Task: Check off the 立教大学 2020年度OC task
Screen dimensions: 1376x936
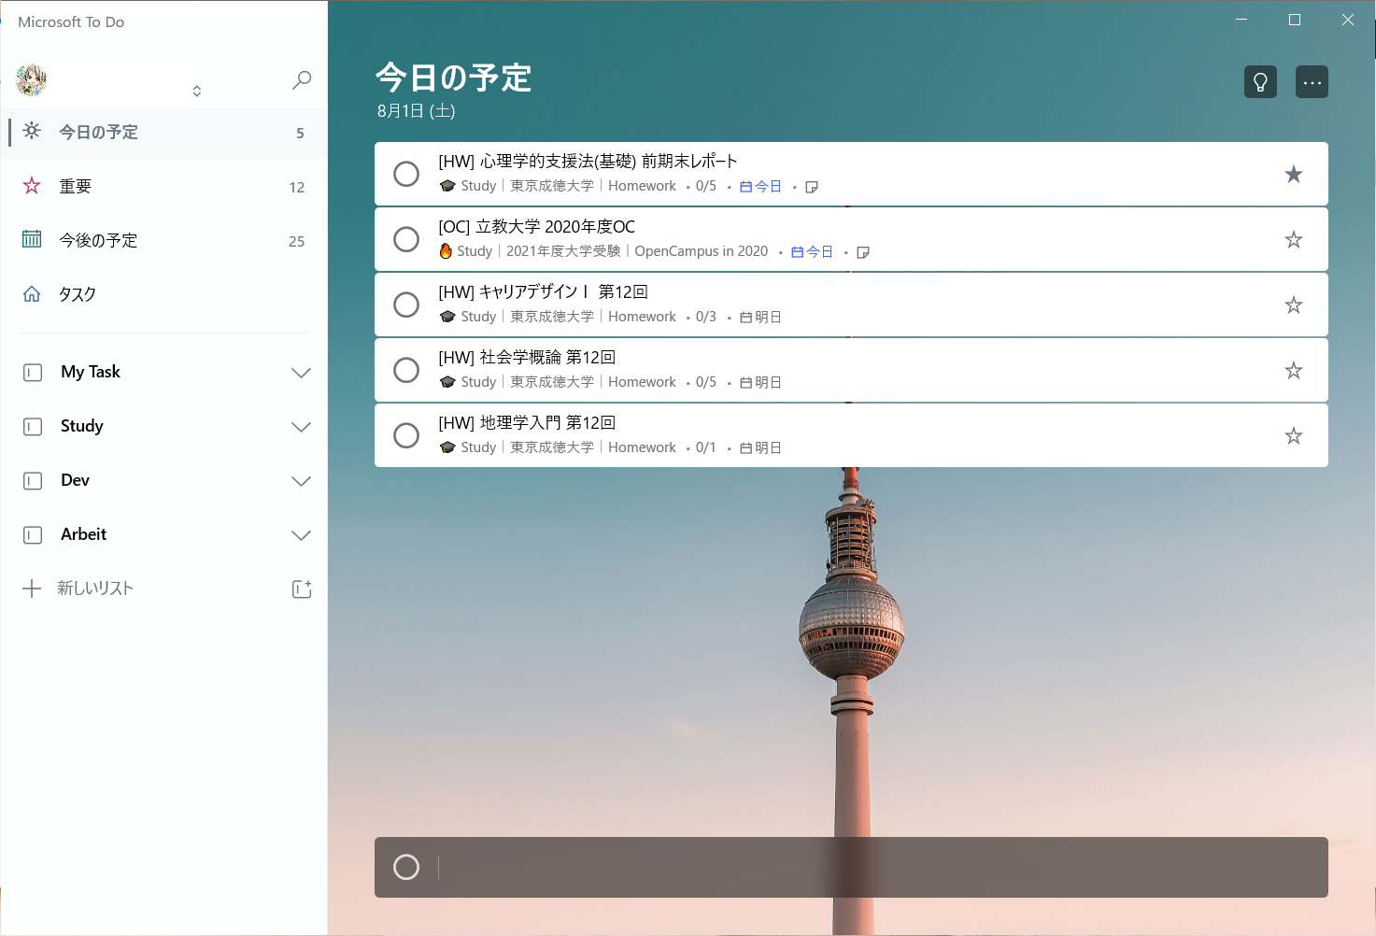Action: click(x=406, y=240)
